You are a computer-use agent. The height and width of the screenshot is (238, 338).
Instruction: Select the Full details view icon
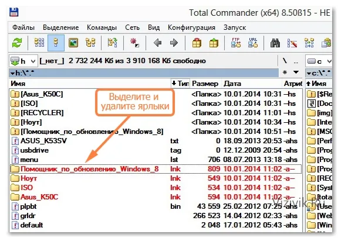(x=56, y=43)
